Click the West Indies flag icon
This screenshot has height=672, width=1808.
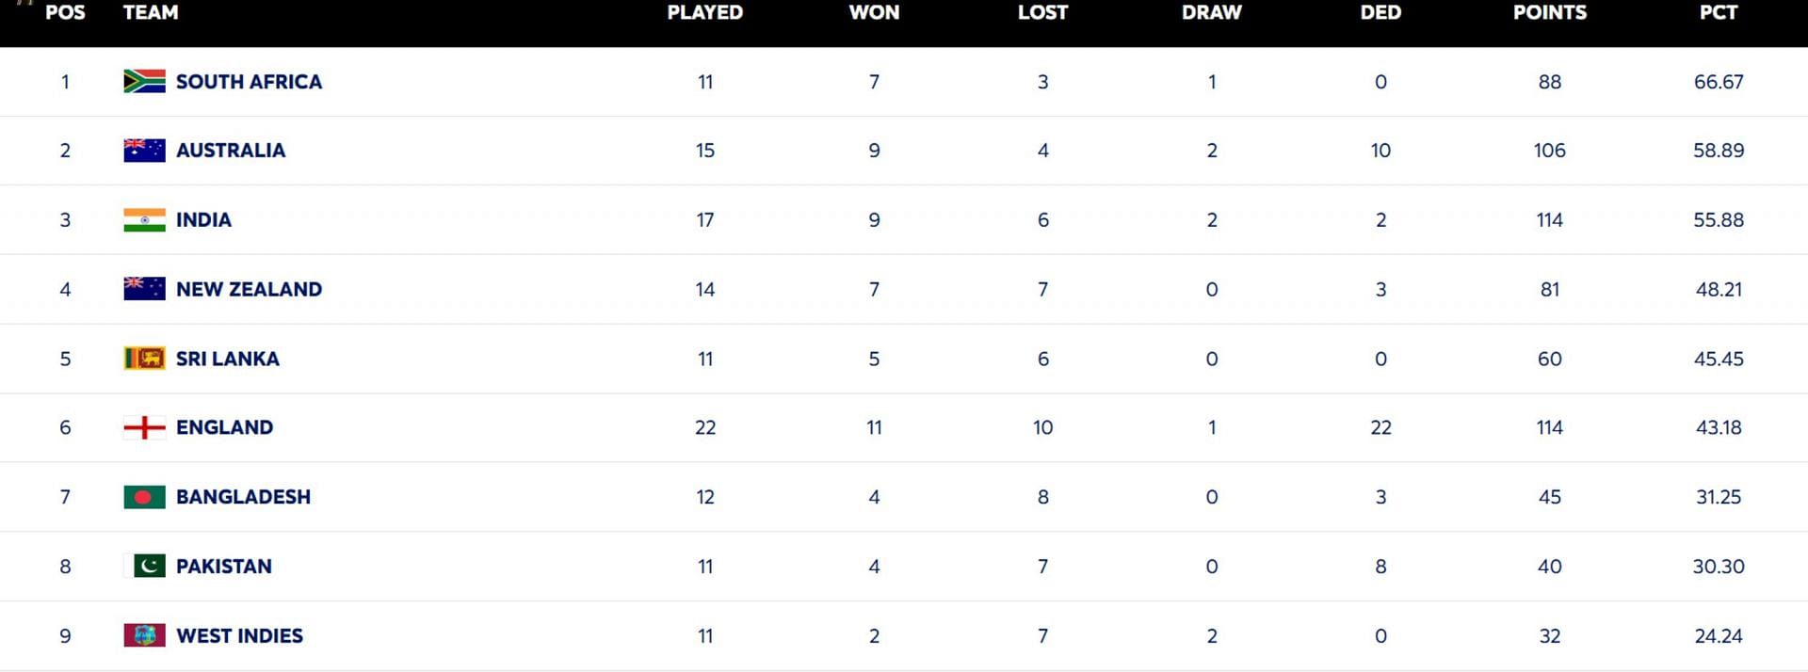pos(144,635)
